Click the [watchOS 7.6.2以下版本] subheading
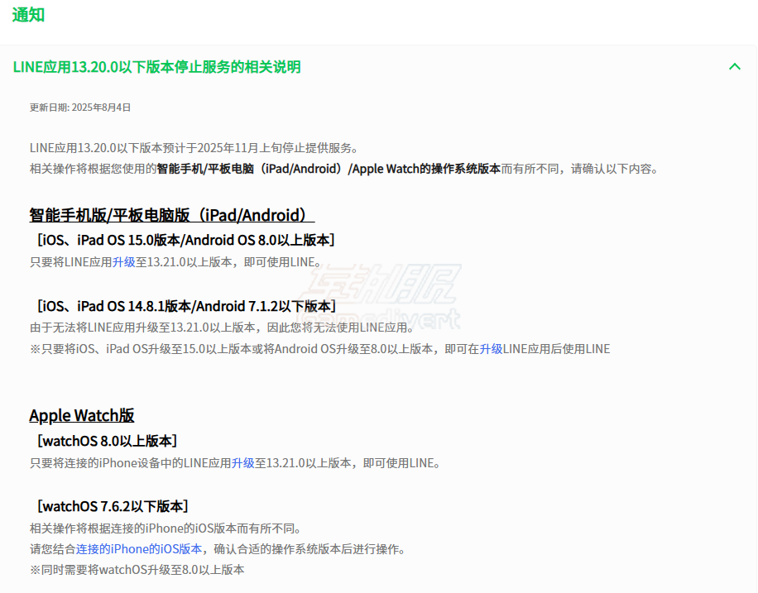Image resolution: width=758 pixels, height=593 pixels. 113,506
